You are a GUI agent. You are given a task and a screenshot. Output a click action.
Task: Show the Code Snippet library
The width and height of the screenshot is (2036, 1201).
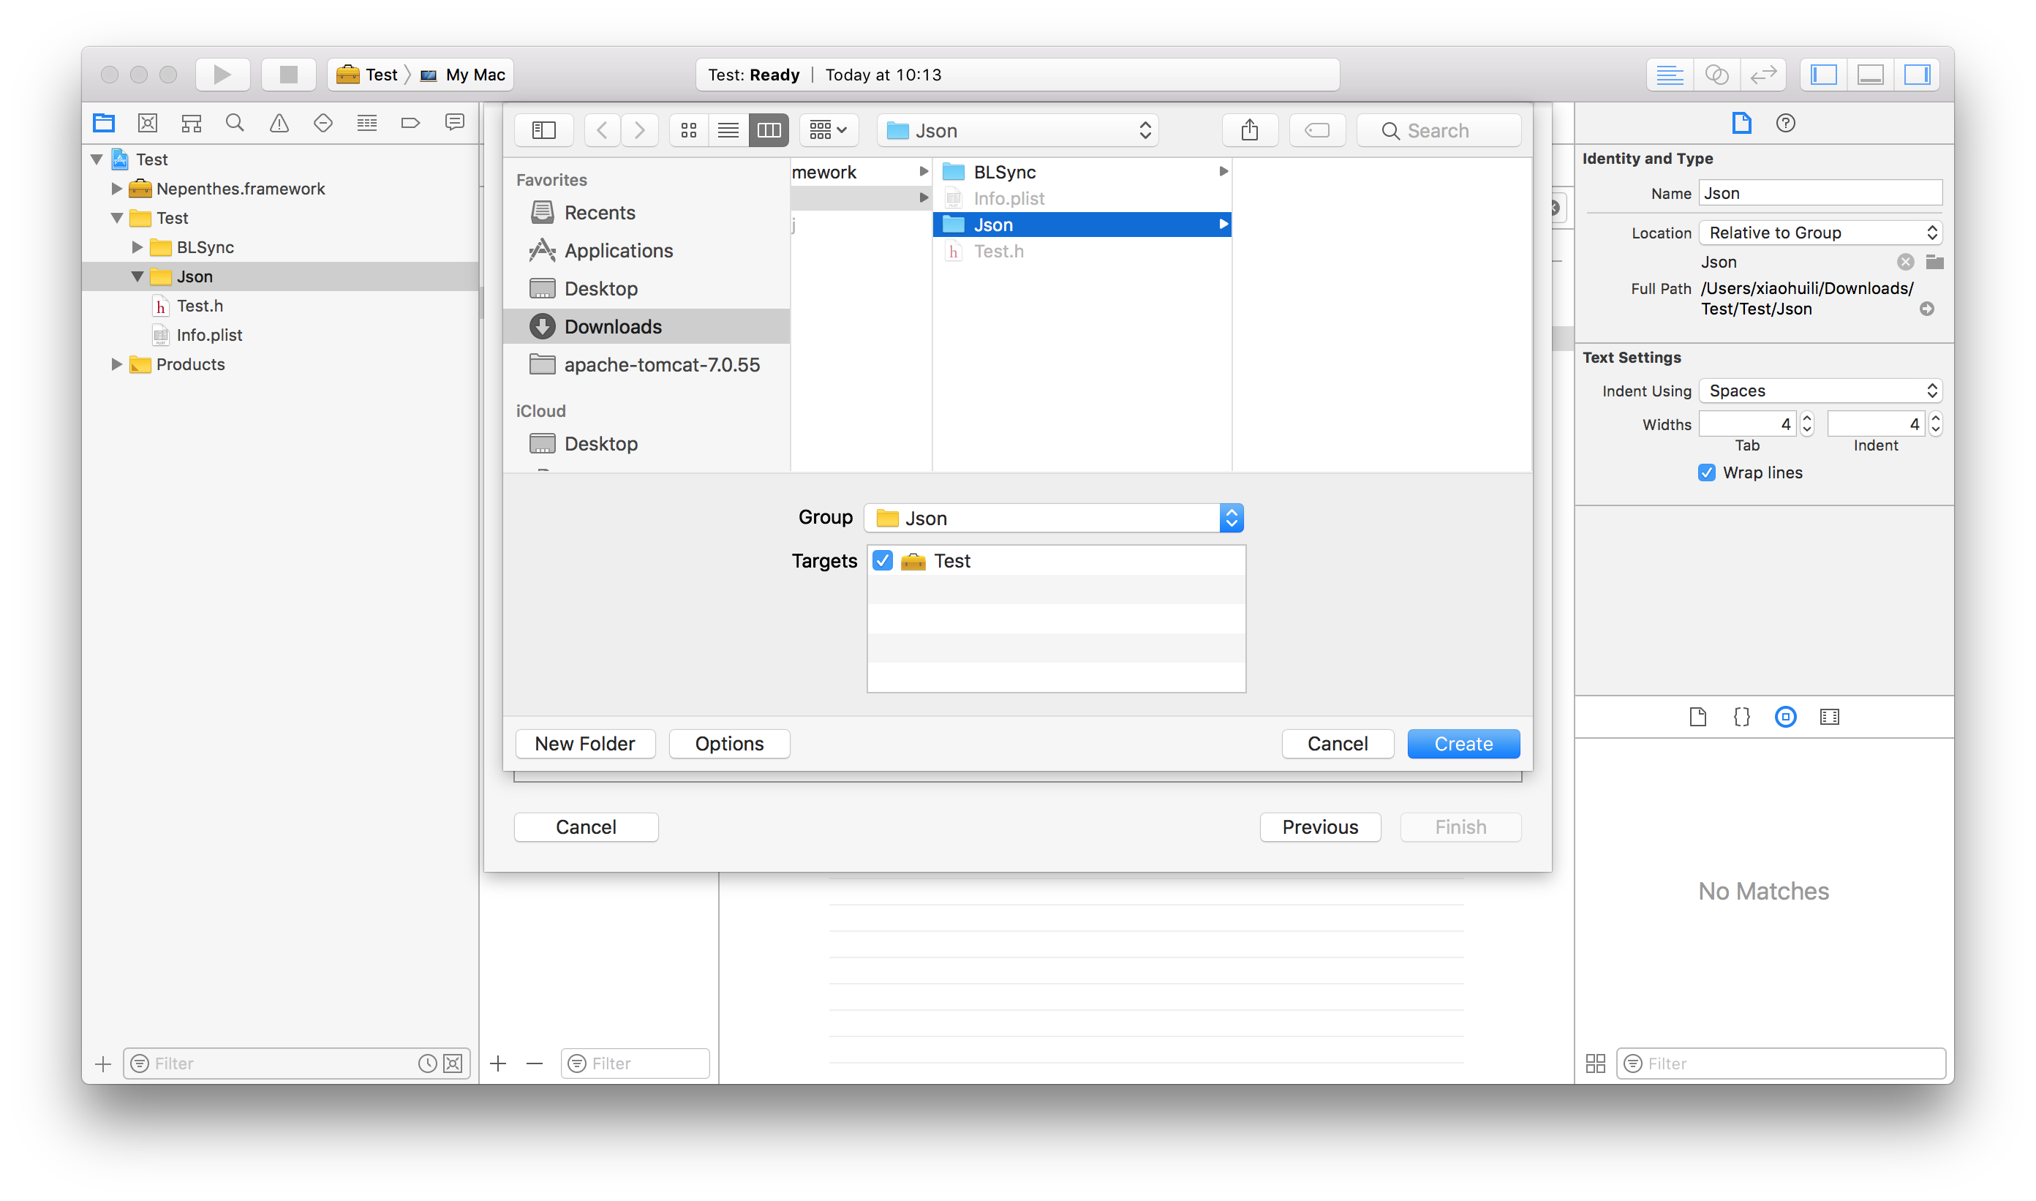point(1741,717)
